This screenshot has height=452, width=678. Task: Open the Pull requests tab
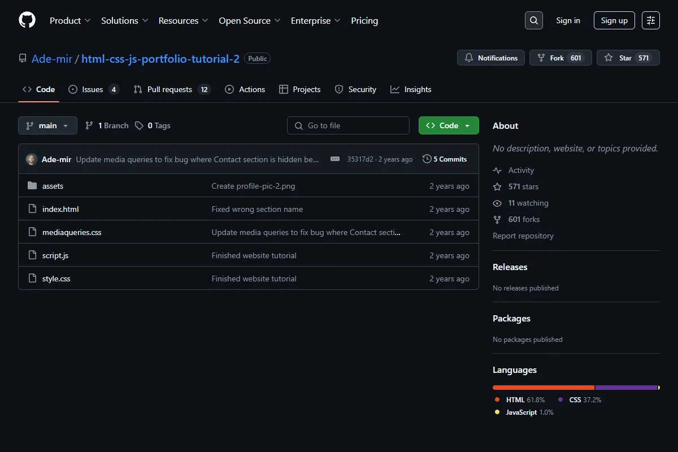point(172,89)
